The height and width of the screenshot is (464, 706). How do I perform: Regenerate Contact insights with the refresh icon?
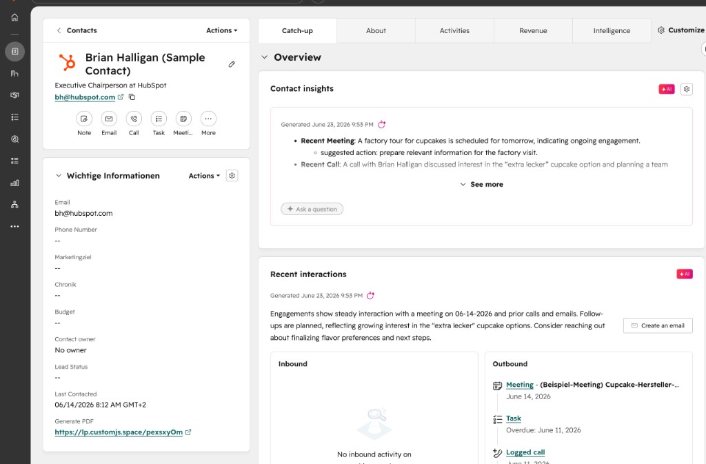382,124
